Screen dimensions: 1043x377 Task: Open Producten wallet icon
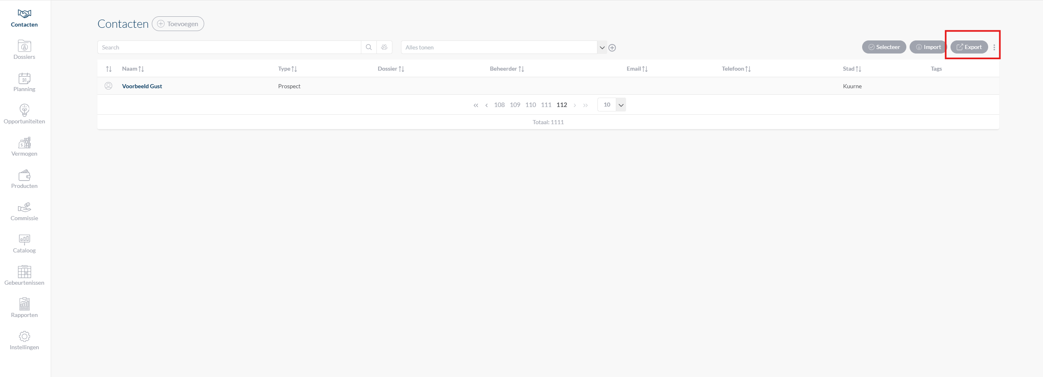[x=24, y=176]
